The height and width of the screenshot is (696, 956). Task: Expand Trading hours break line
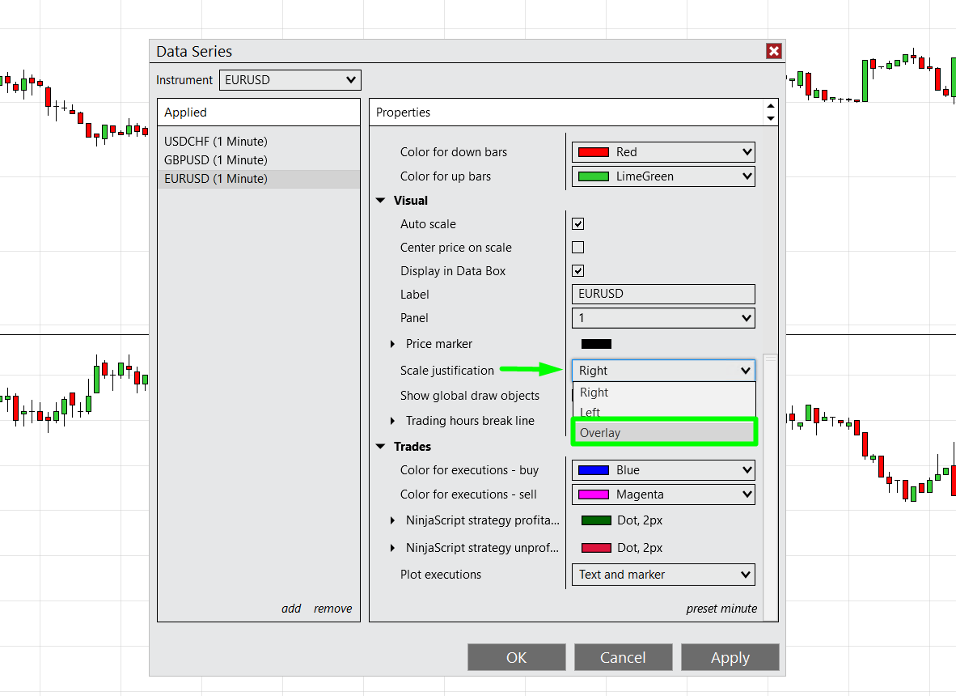pyautogui.click(x=393, y=421)
